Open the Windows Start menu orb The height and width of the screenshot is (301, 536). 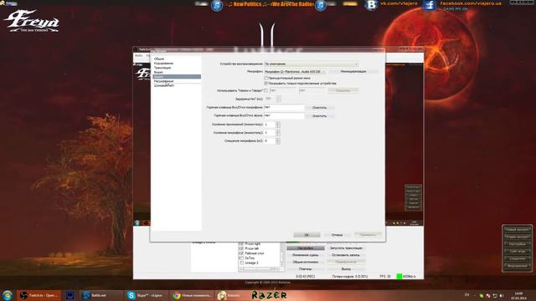tap(8, 295)
